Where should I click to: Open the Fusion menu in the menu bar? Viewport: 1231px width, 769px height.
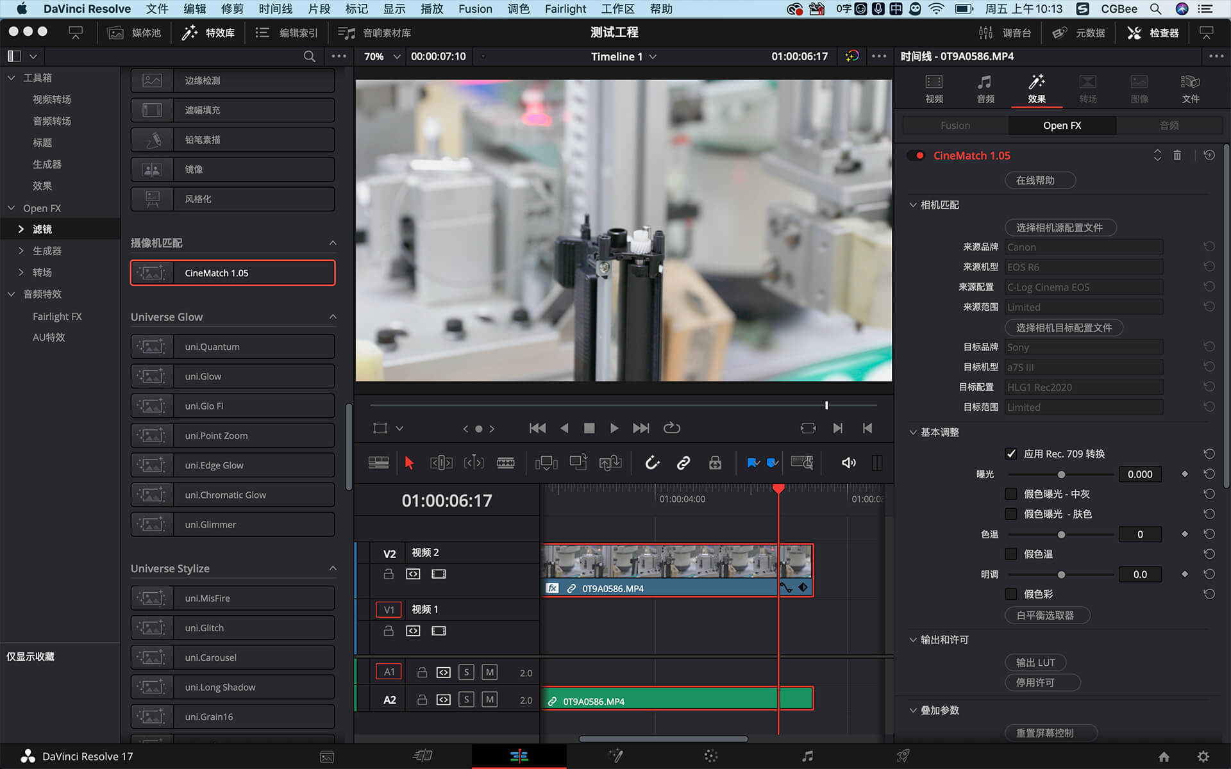tap(475, 9)
